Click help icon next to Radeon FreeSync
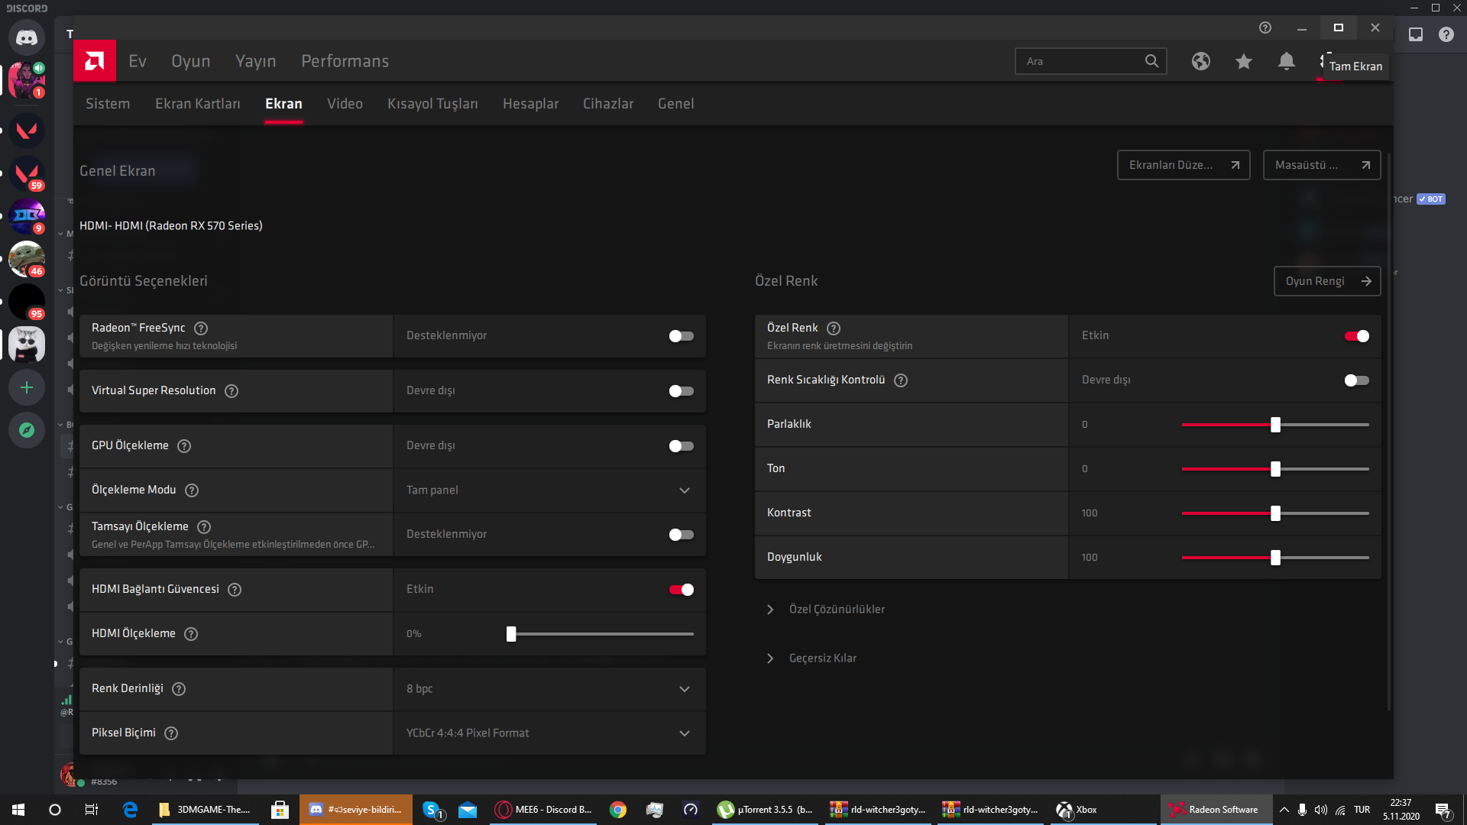Image resolution: width=1467 pixels, height=825 pixels. click(x=201, y=328)
